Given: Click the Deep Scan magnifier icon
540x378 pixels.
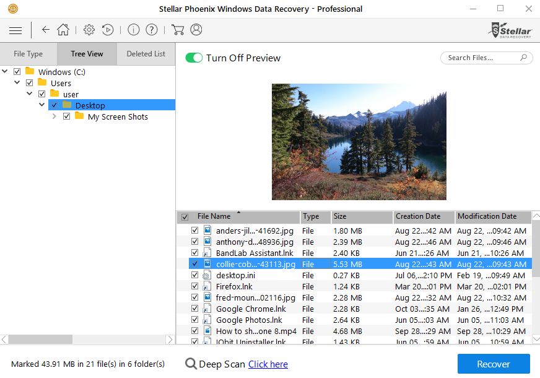Looking at the screenshot, I should tap(191, 364).
